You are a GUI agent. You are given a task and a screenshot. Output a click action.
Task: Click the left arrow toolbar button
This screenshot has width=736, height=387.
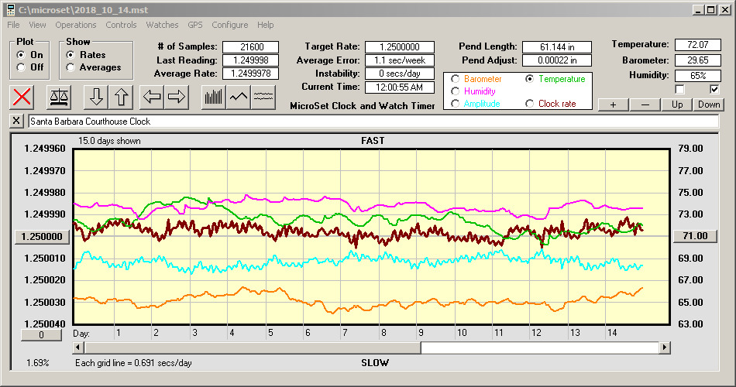[x=152, y=97]
